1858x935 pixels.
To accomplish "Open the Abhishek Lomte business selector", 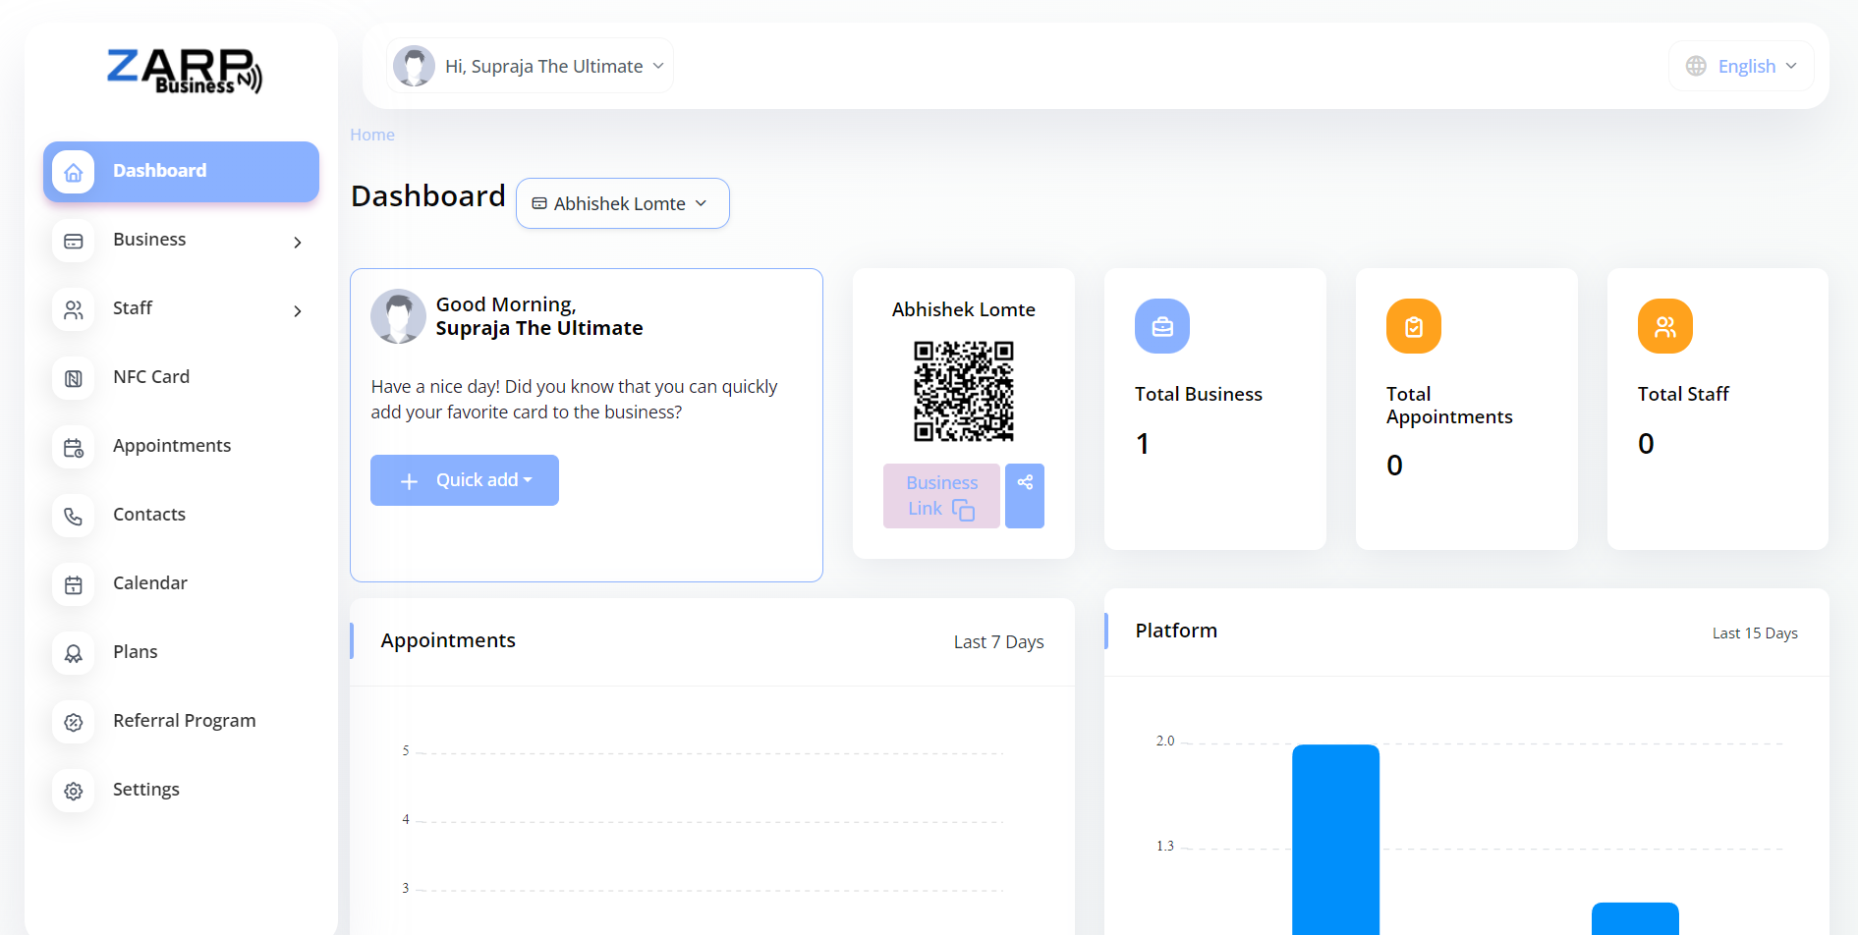I will click(x=623, y=203).
